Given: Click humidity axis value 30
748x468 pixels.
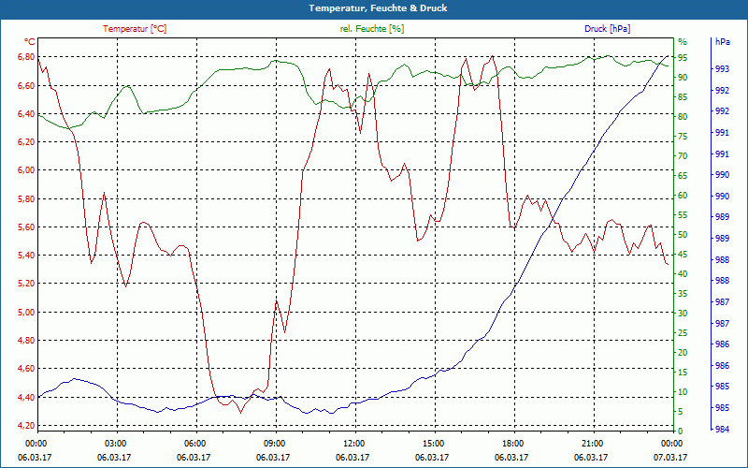Looking at the screenshot, I should (683, 314).
